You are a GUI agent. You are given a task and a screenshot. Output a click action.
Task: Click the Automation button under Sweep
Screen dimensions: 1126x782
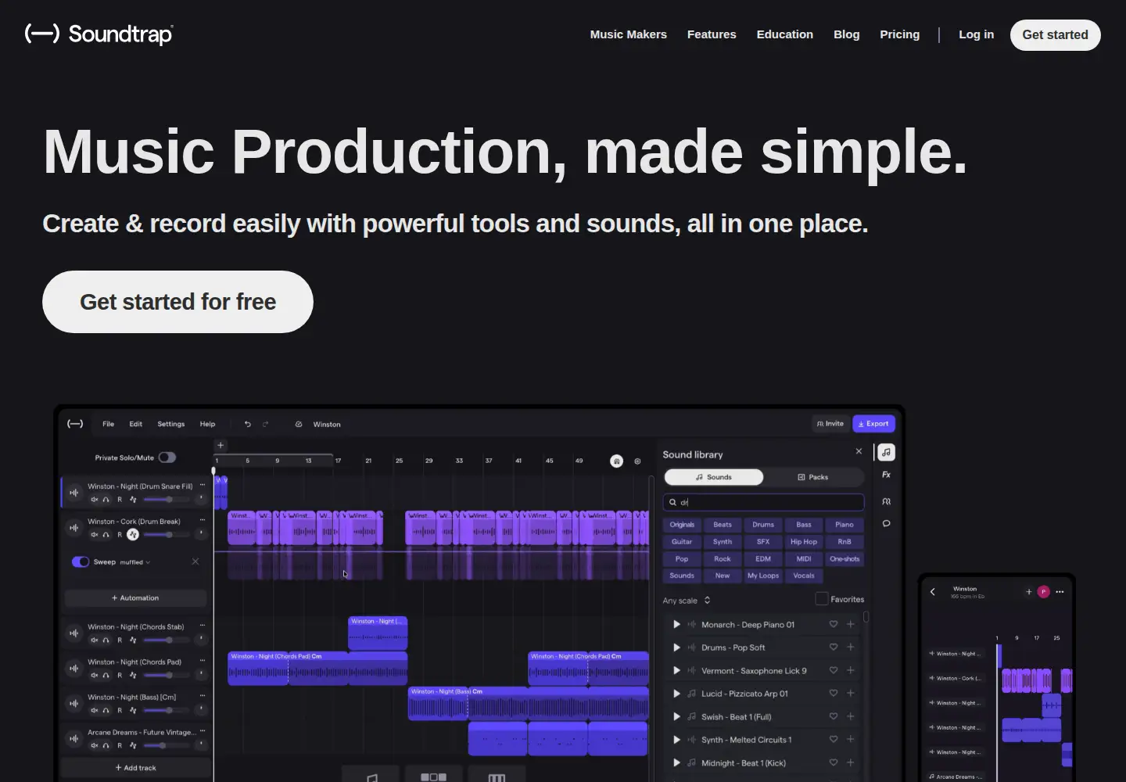[135, 598]
